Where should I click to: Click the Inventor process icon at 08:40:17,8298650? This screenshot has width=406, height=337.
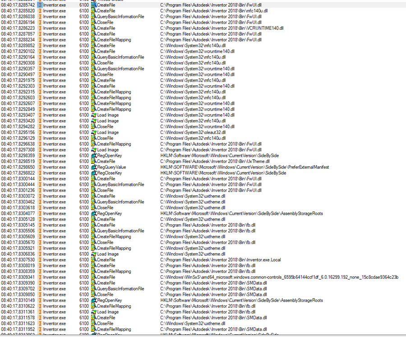pyautogui.click(x=40, y=167)
